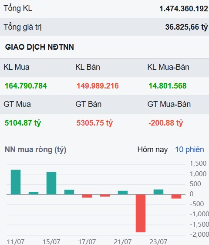Select the Tổng giá trị value 36.825,66 tỷ

(186, 27)
